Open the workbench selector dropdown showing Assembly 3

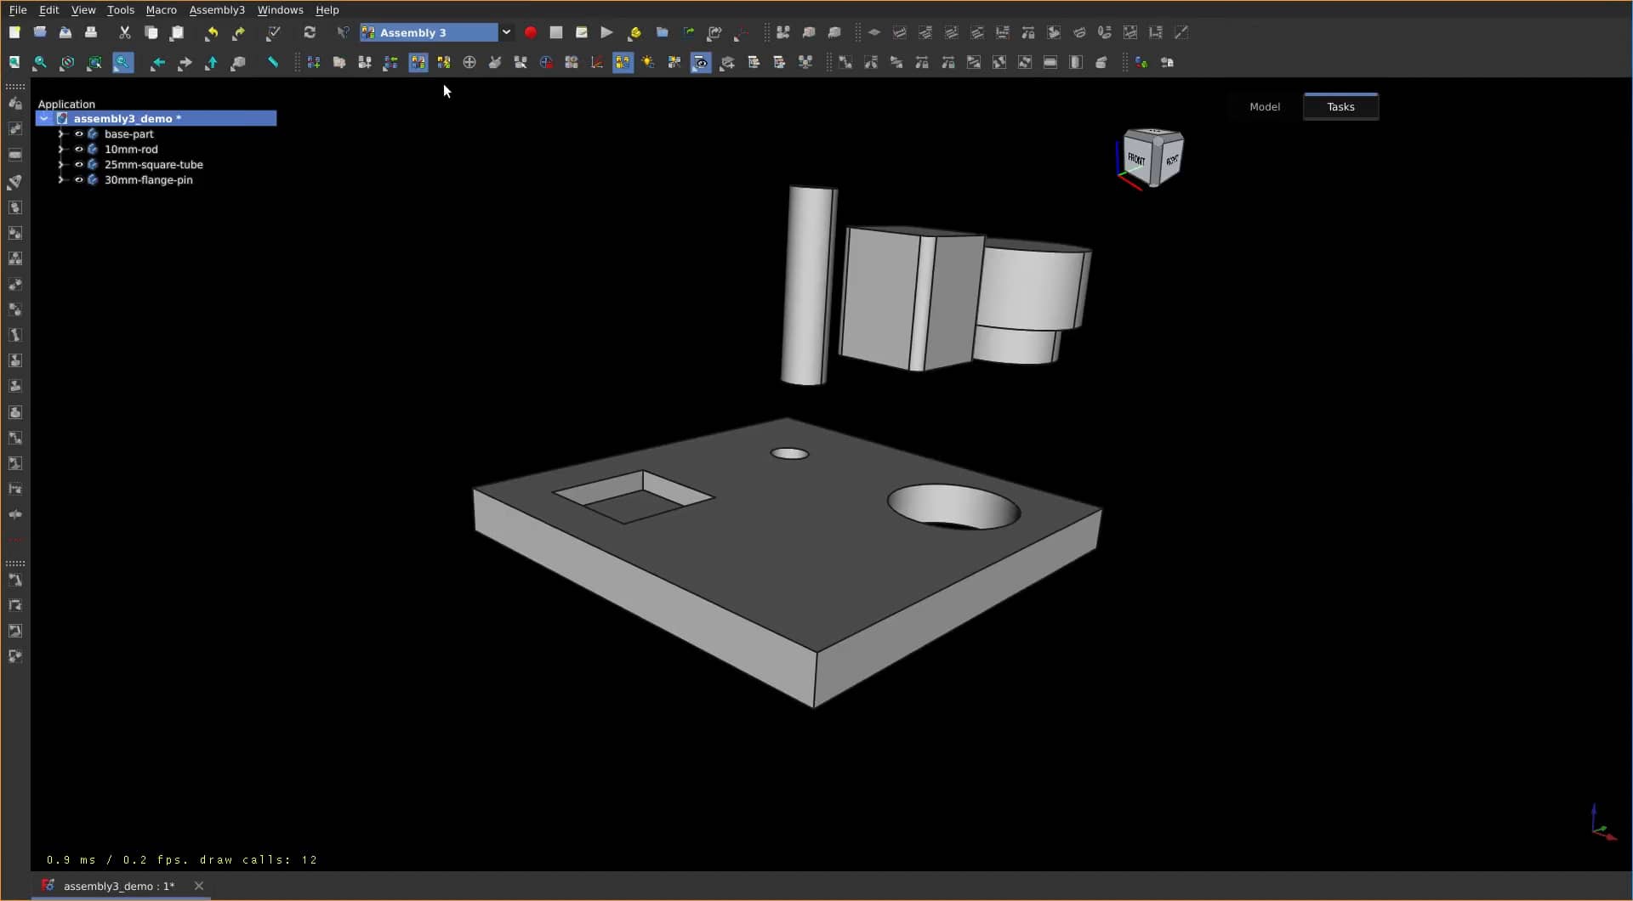(507, 32)
